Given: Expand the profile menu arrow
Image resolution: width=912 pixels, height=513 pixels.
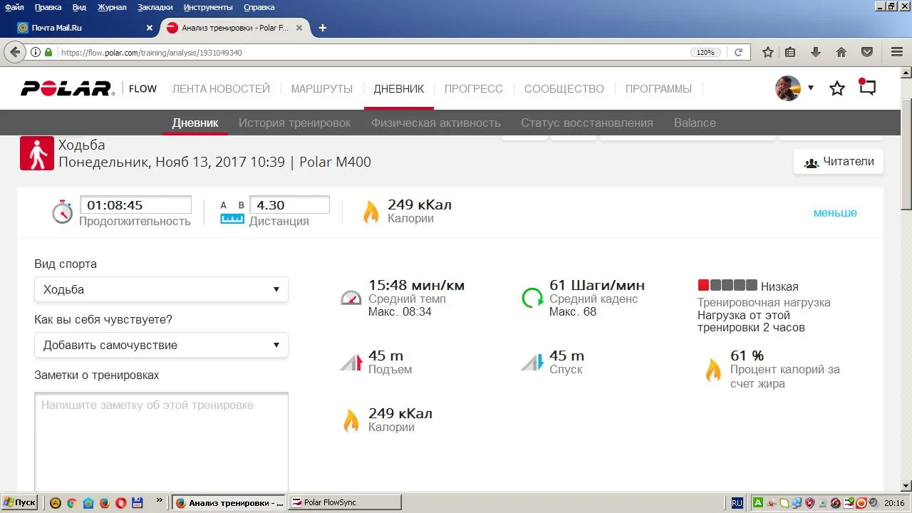Looking at the screenshot, I should pyautogui.click(x=810, y=88).
